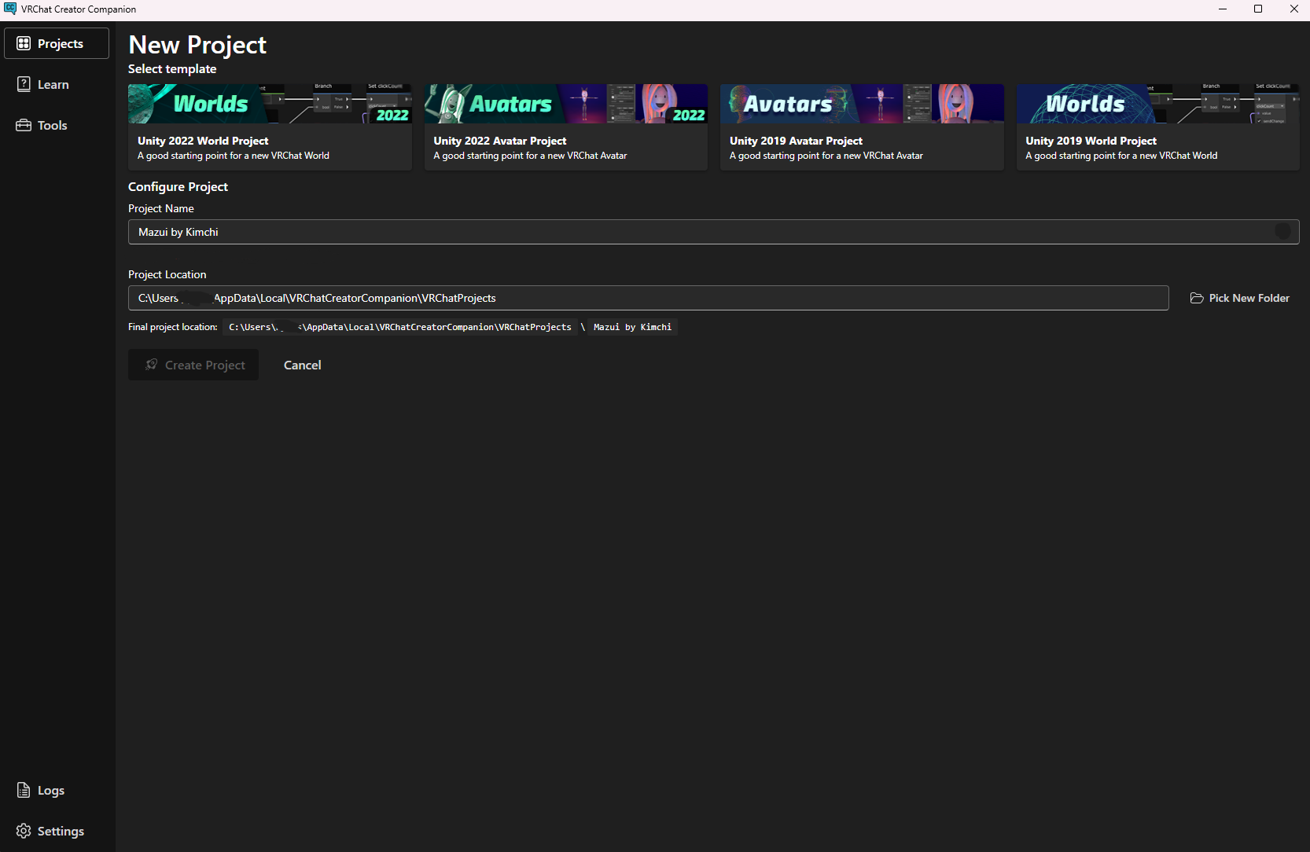Open the Settings page in the sidebar
This screenshot has width=1310, height=852.
coord(57,831)
